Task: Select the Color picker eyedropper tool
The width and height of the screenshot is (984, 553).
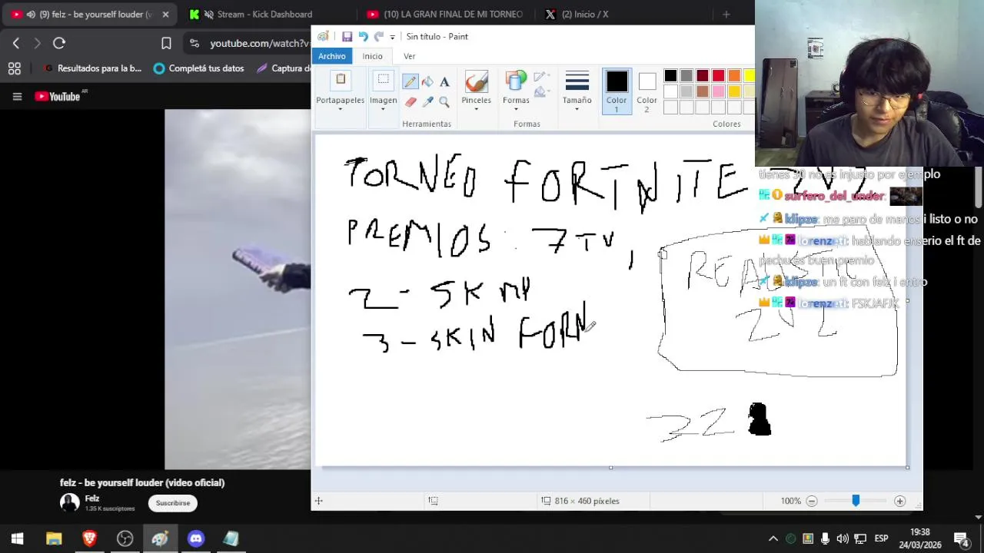Action: pyautogui.click(x=427, y=101)
